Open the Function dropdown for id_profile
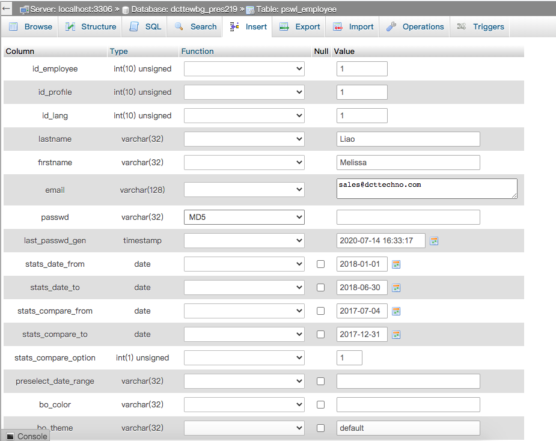The height and width of the screenshot is (441, 556). pyautogui.click(x=244, y=92)
